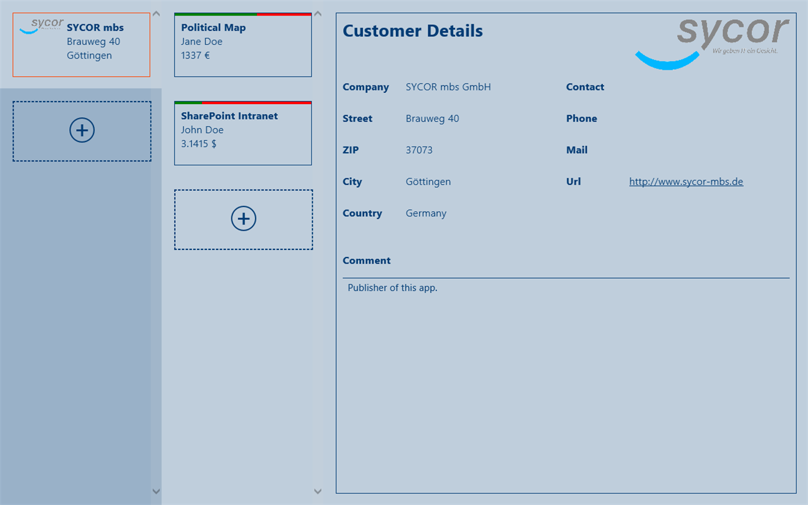This screenshot has width=808, height=505.
Task: Click the large sycor logo in details
Action: pos(713,42)
